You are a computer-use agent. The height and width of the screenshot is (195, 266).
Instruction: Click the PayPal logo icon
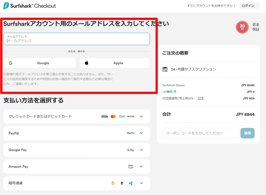pos(131,133)
